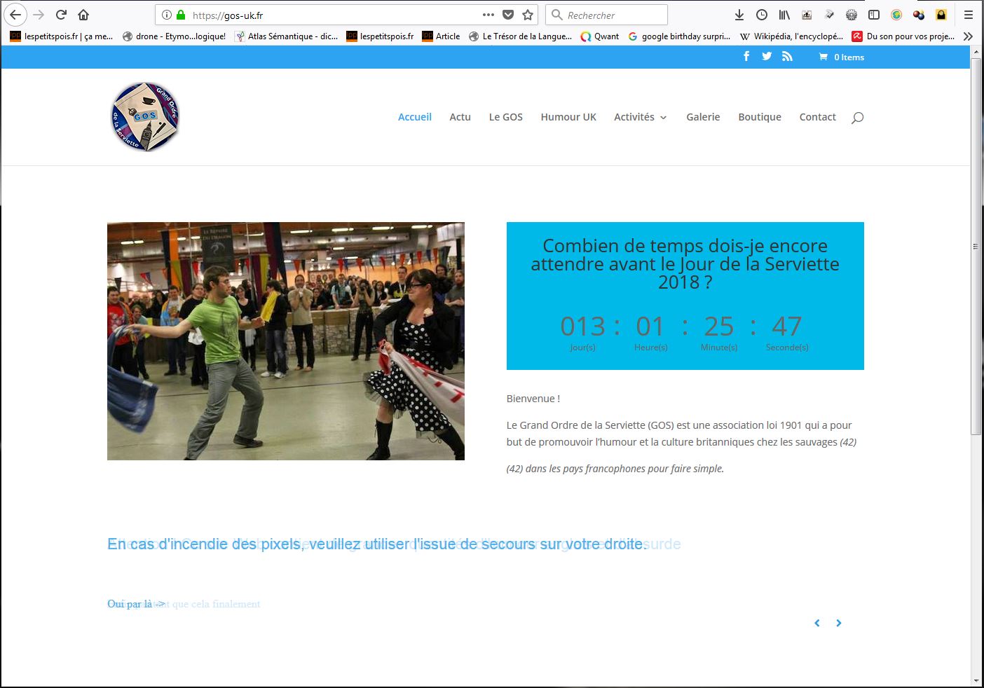Expand the Activités dropdown menu
This screenshot has width=984, height=688.
click(x=640, y=117)
